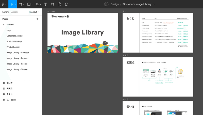
Task: Open the Figma main menu icon
Action: [x=3, y=4]
